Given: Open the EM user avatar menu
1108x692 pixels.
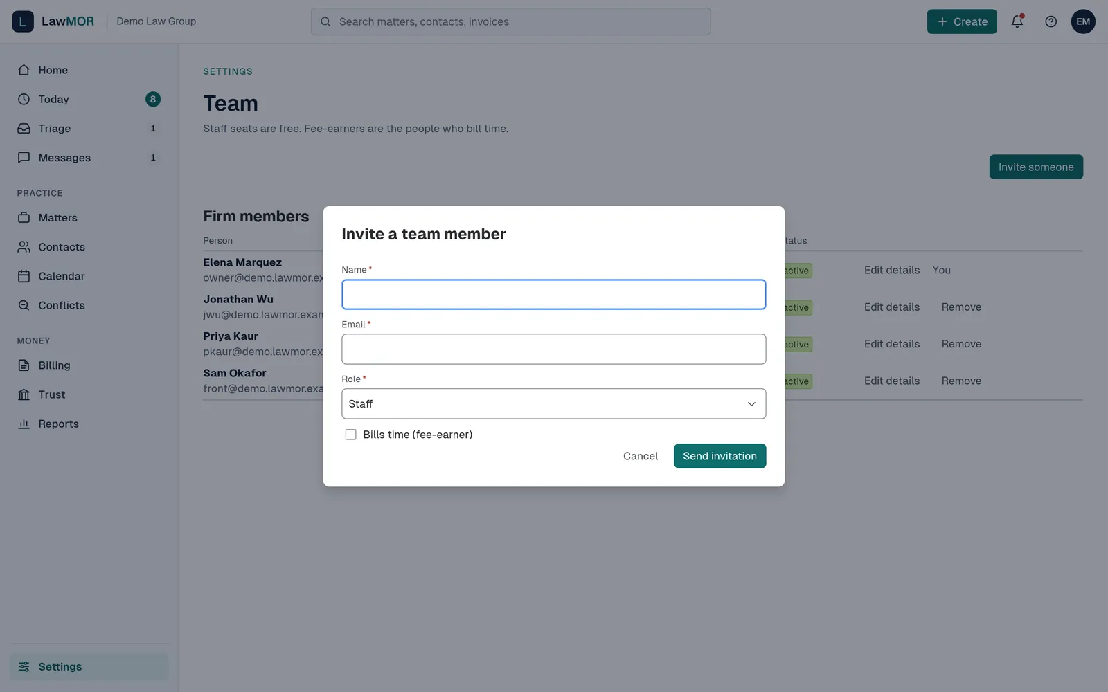Looking at the screenshot, I should (1083, 21).
